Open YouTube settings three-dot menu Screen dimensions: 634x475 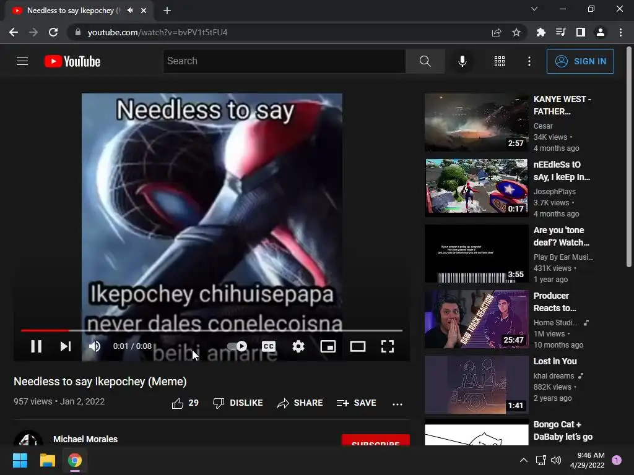tap(529, 61)
